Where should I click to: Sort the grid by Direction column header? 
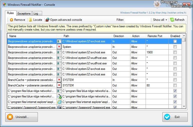point(119,36)
